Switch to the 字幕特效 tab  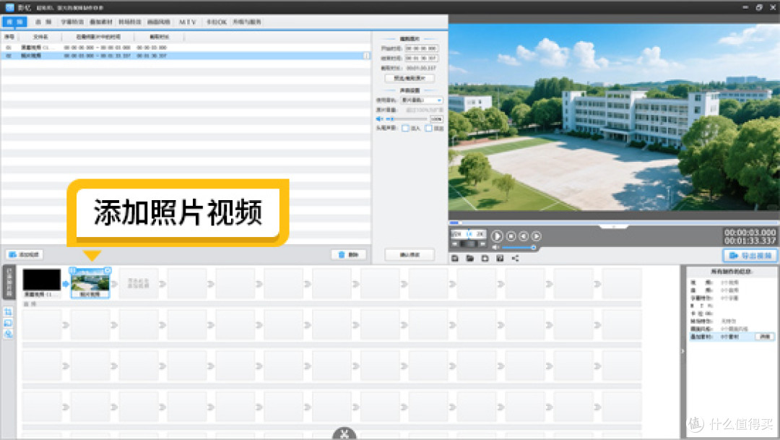click(x=72, y=22)
